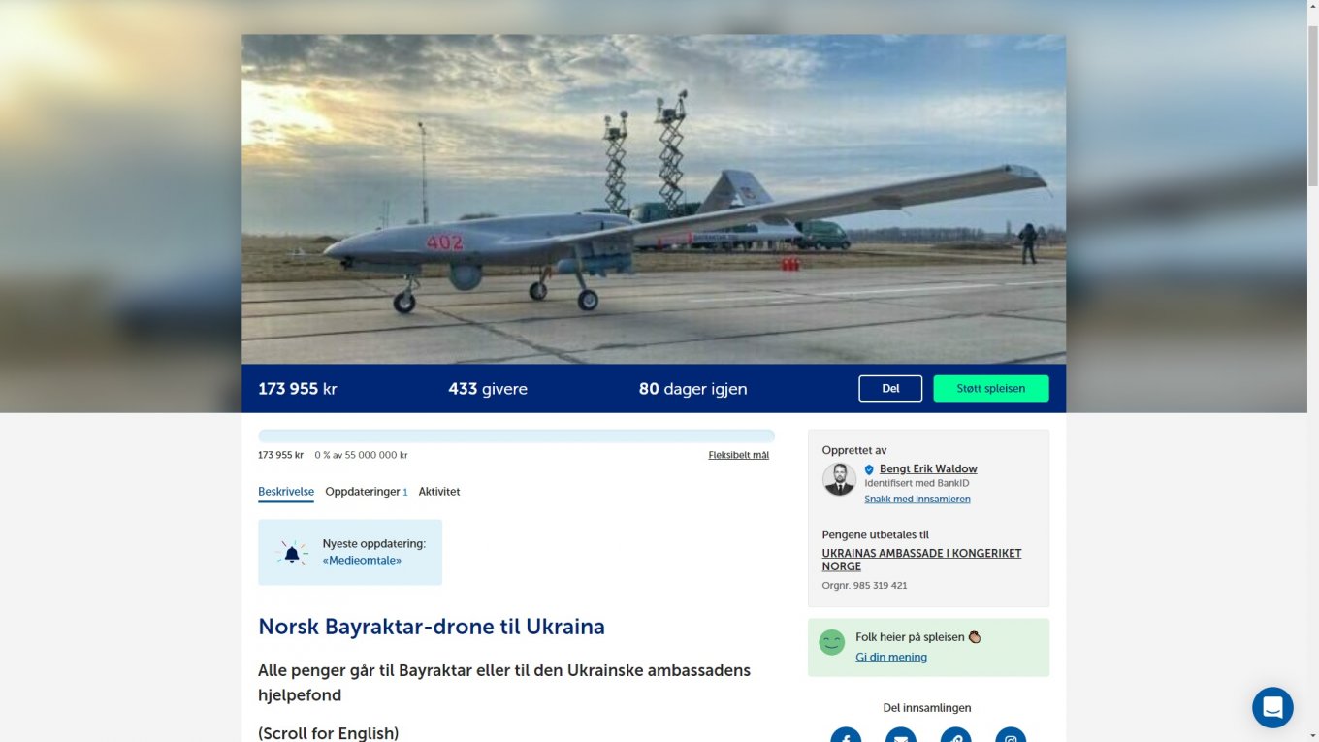The height and width of the screenshot is (742, 1319).
Task: Click the Støtt spleisen button
Action: tap(991, 388)
